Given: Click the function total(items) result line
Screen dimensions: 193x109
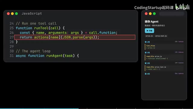Looking at the screenshot, I should (x=157, y=58).
